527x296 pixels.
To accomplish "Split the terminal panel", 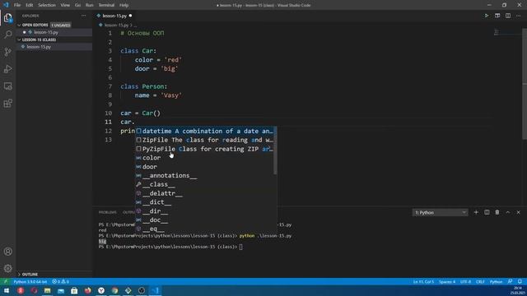I will pos(487,212).
